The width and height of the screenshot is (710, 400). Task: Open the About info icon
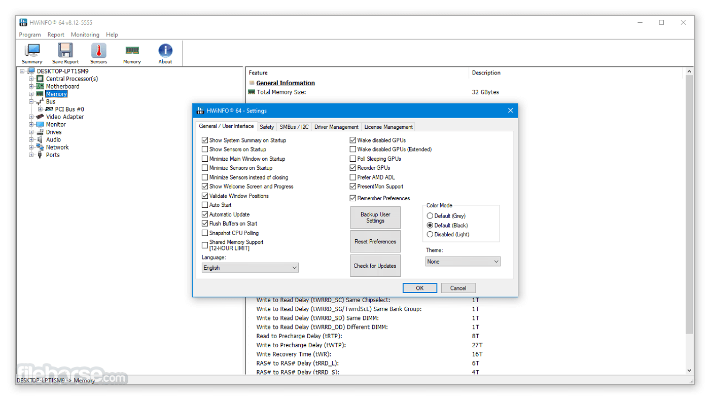(x=165, y=51)
